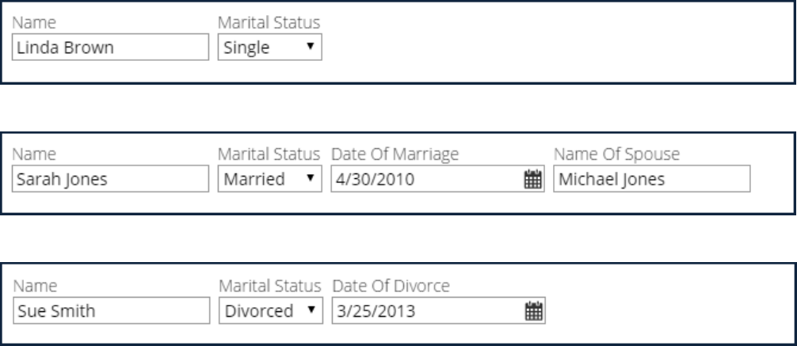797x346 pixels.
Task: Click the Marital Status label above Single
Action: click(269, 23)
